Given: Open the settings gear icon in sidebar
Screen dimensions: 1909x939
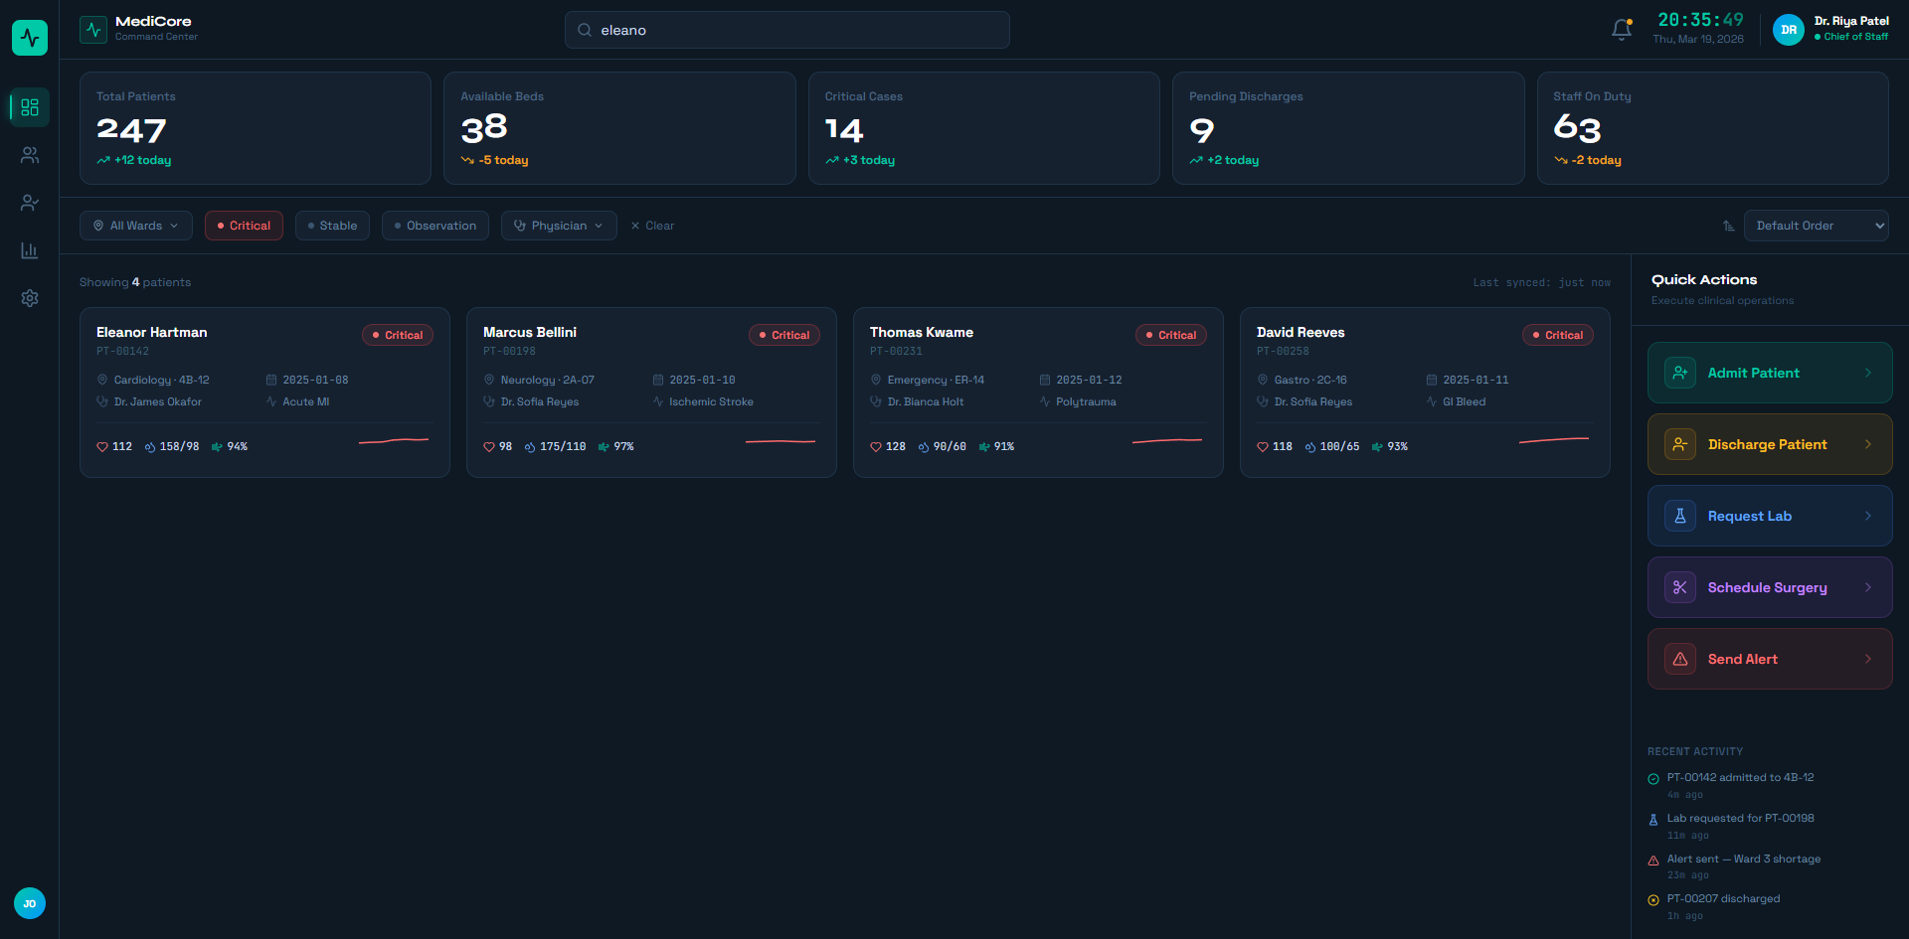Looking at the screenshot, I should pos(30,298).
